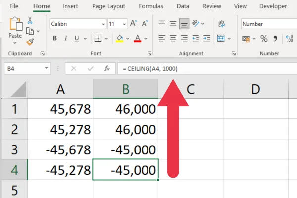Expand the Borders dropdown arrow
This screenshot has height=198, width=297.
point(106,39)
